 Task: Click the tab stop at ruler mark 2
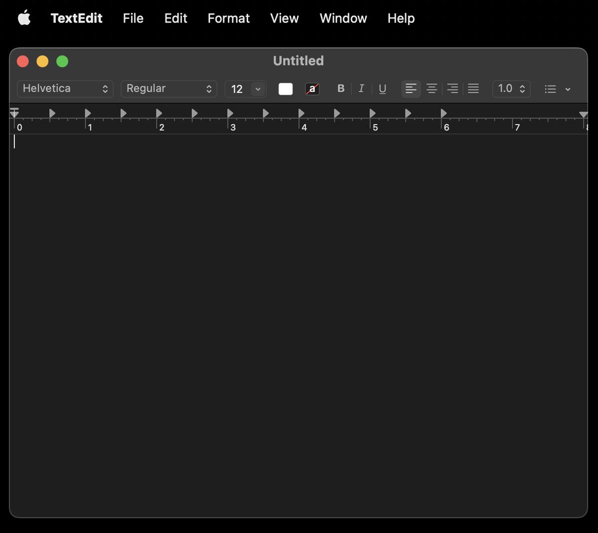click(159, 113)
